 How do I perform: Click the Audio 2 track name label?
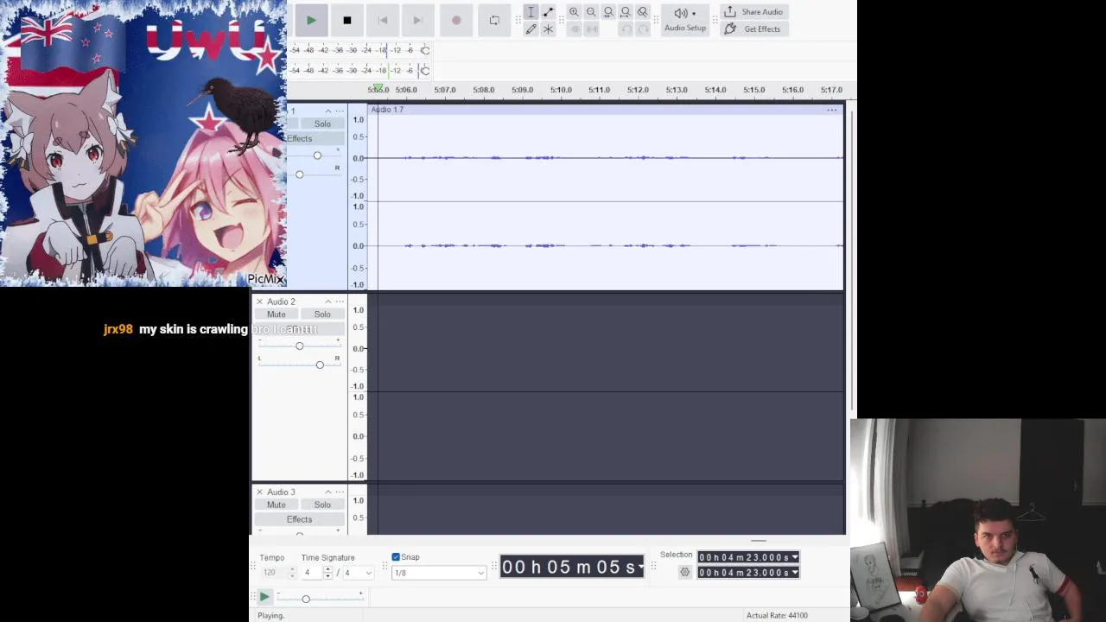281,301
